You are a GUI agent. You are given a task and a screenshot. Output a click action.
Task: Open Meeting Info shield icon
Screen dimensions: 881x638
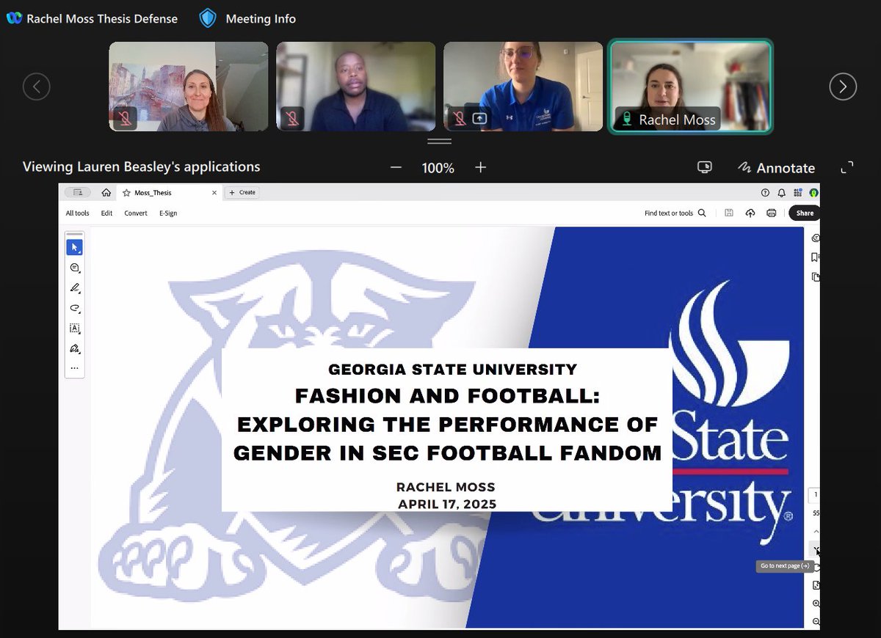click(208, 18)
